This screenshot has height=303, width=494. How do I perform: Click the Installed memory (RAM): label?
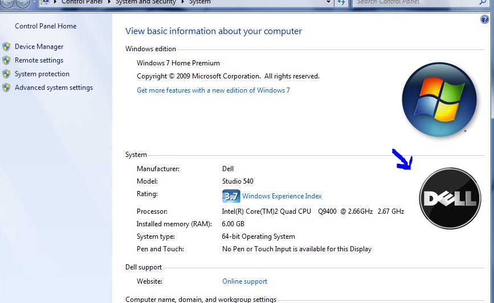point(174,224)
